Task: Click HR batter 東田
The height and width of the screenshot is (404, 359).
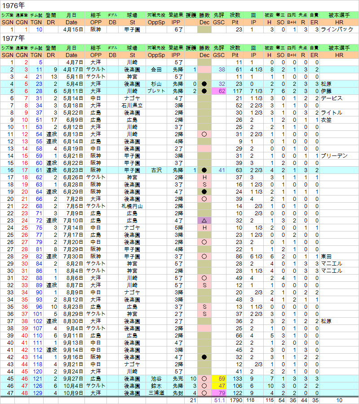Action: (326, 257)
